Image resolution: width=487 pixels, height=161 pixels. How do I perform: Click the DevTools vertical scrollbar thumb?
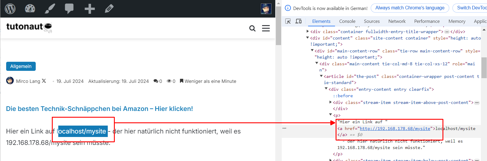[484, 67]
